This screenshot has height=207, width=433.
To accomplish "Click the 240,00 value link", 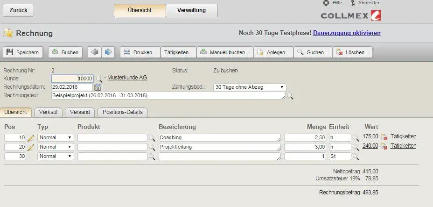I will (370, 146).
